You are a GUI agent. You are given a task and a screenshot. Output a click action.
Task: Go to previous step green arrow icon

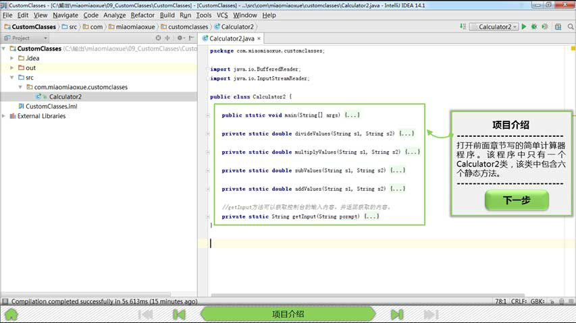[x=179, y=314]
